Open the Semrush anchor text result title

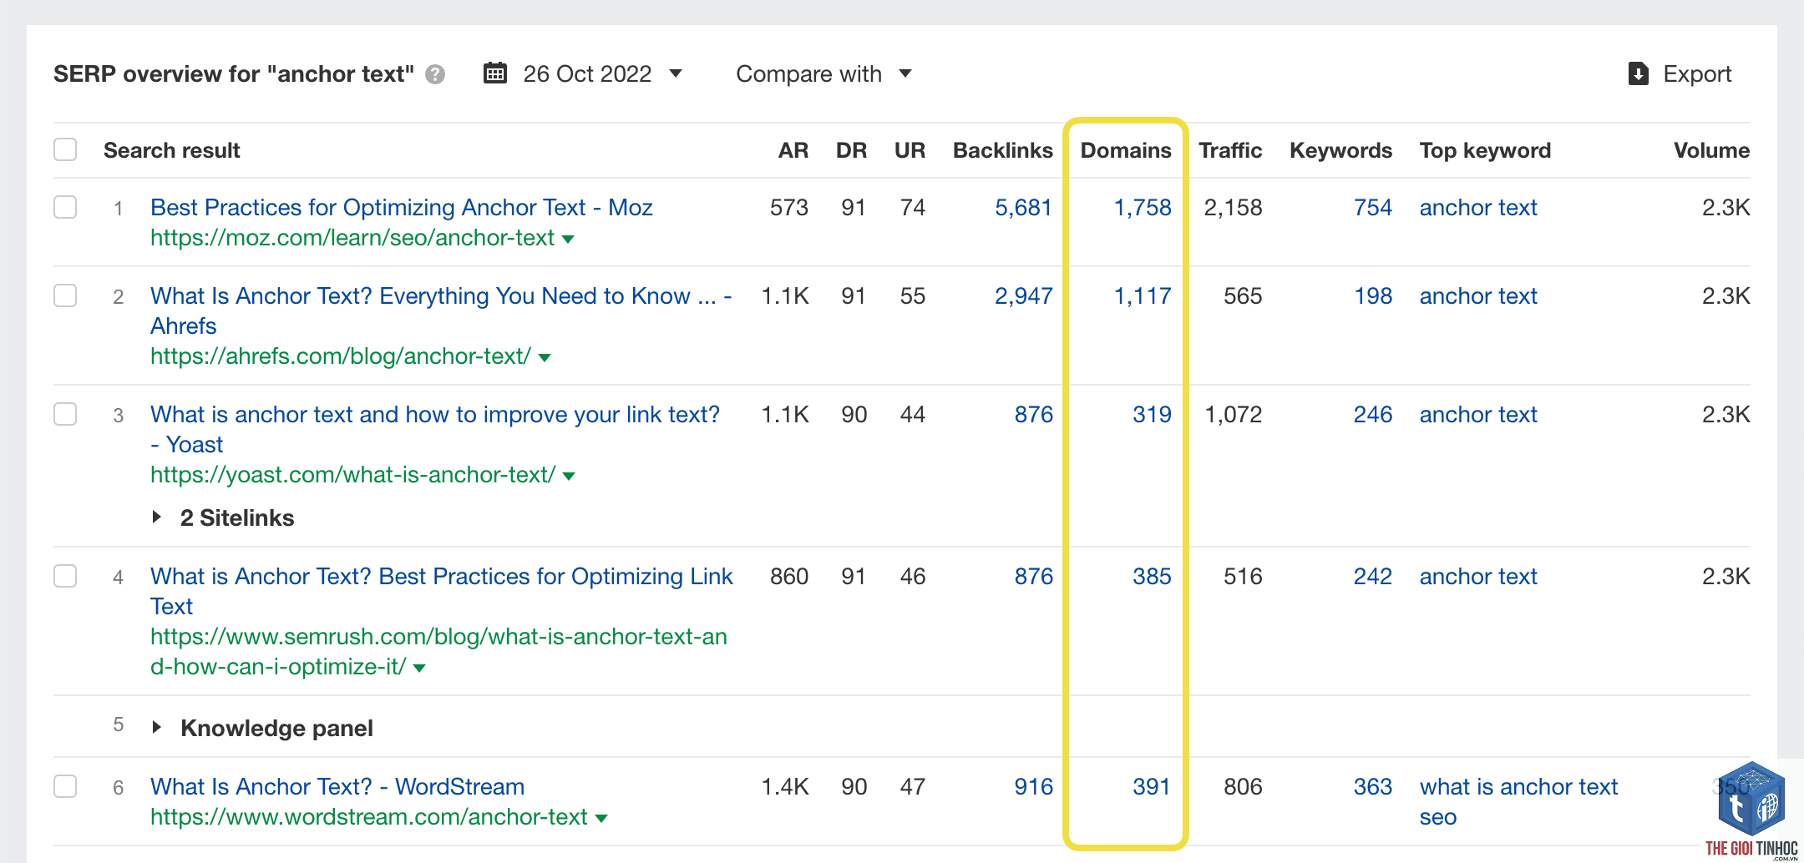point(442,591)
